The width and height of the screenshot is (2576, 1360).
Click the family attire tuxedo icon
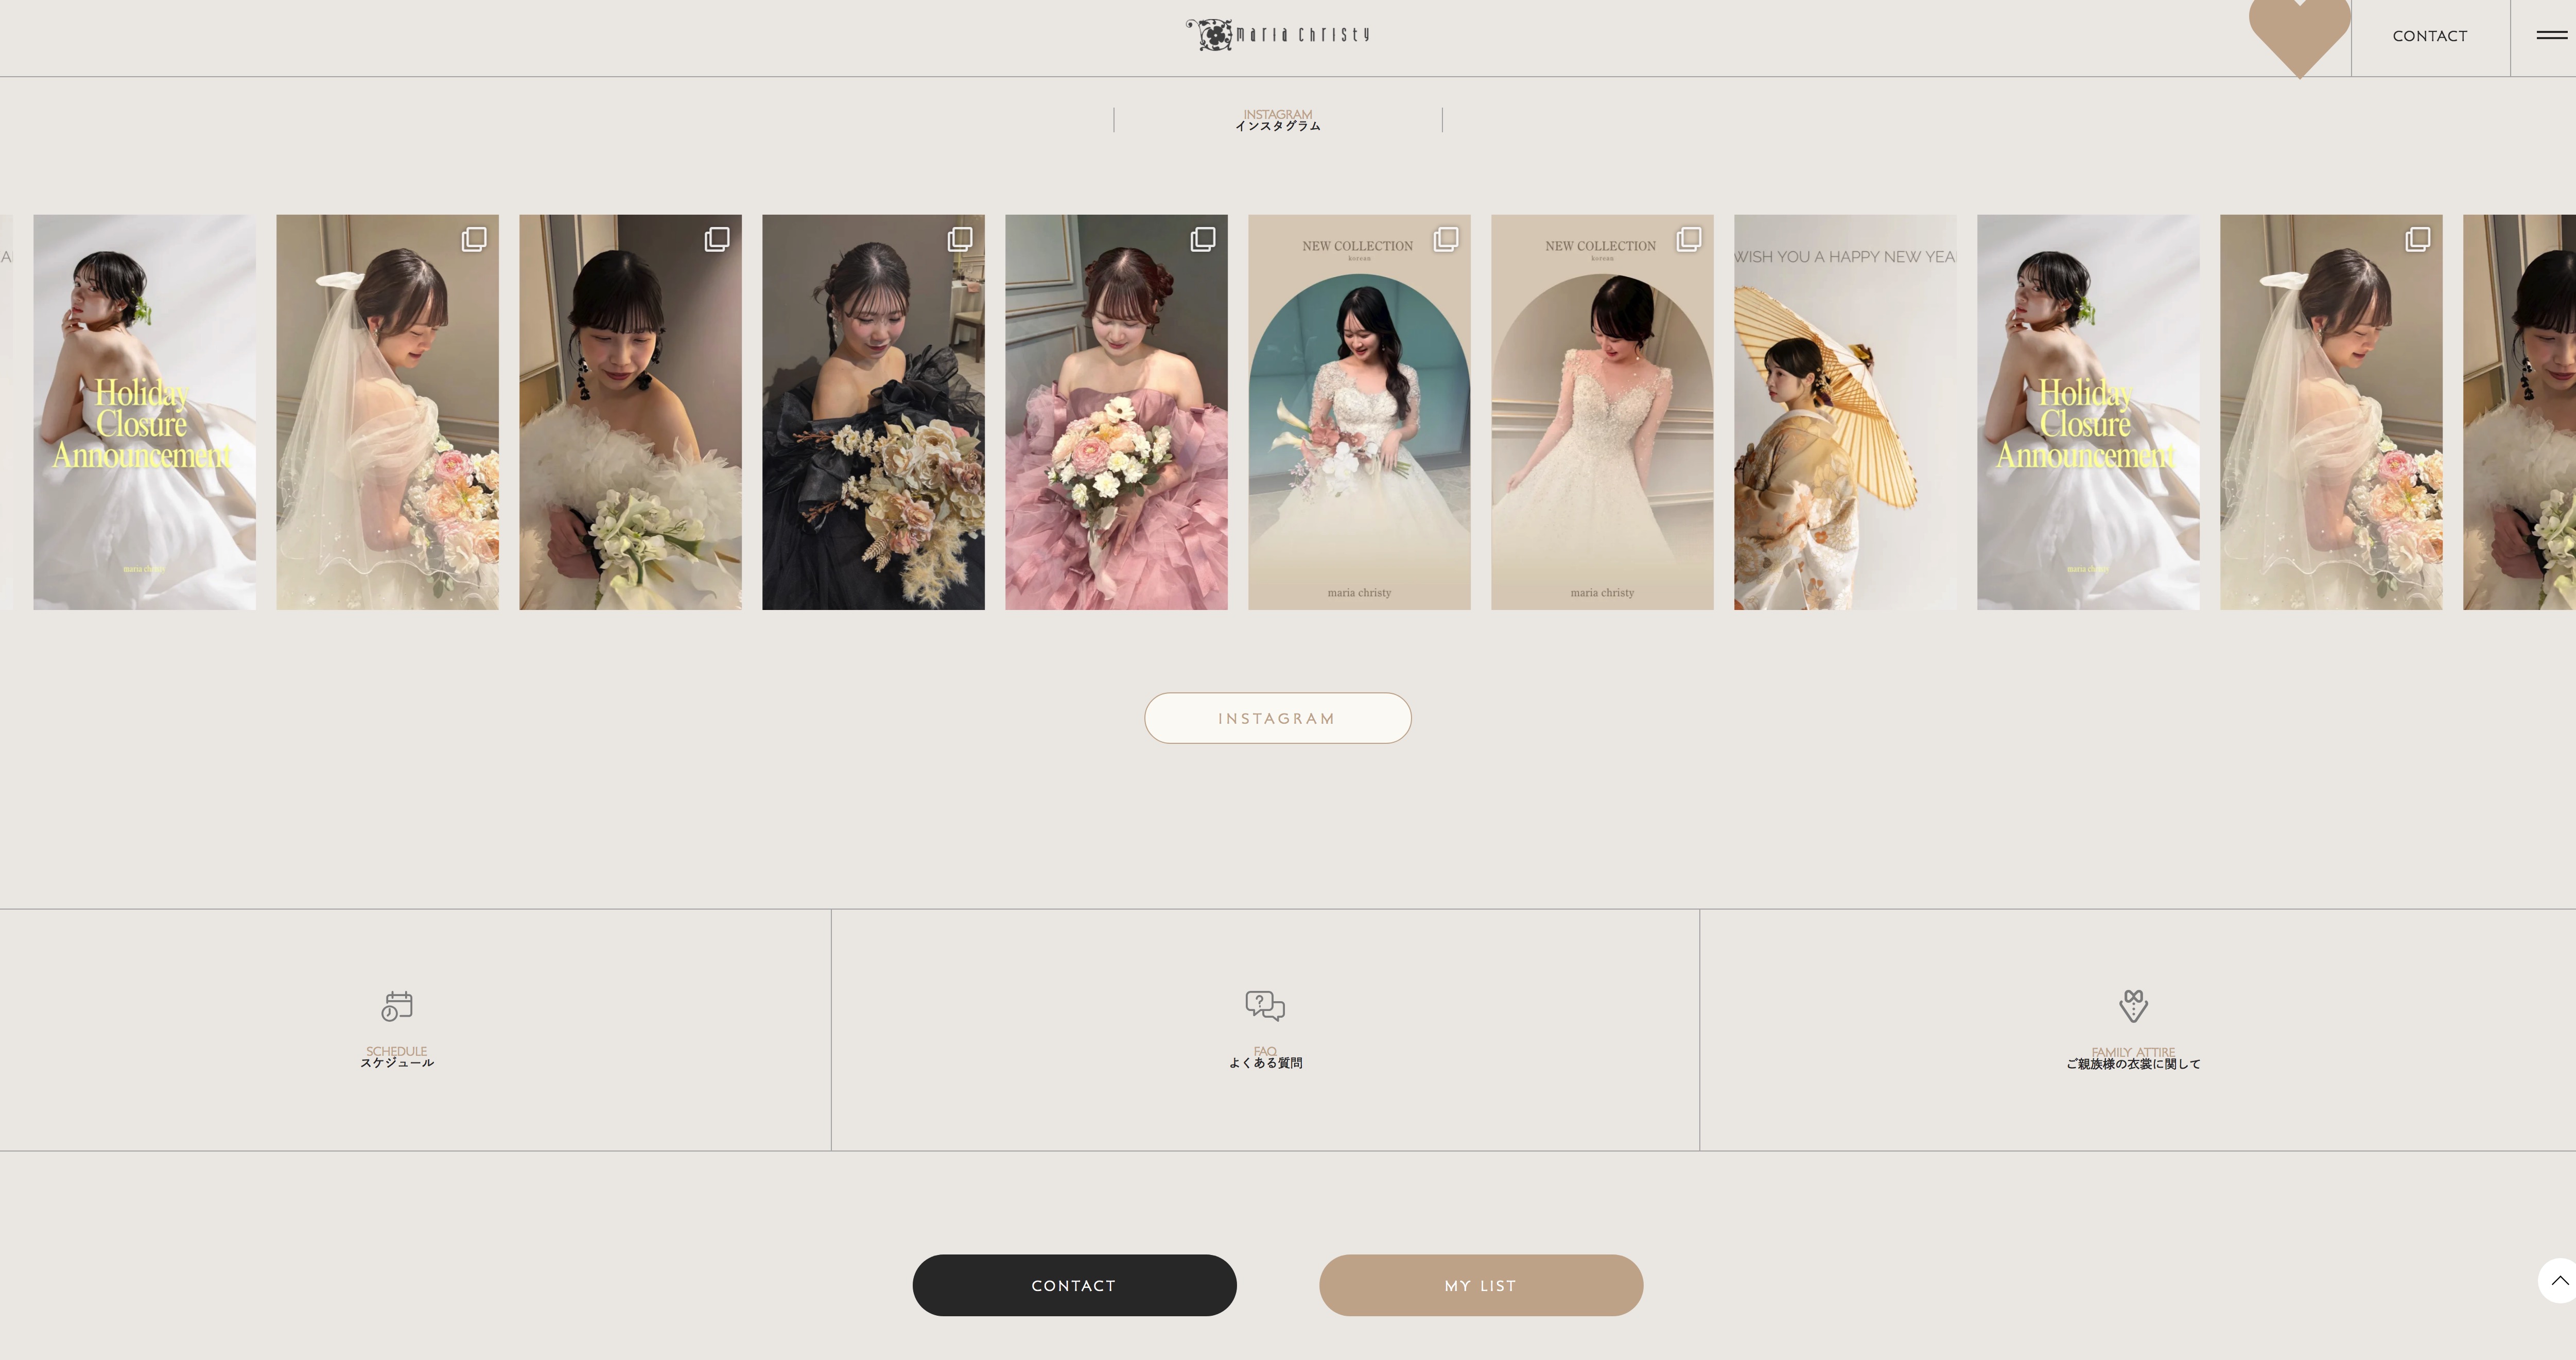point(2133,1005)
